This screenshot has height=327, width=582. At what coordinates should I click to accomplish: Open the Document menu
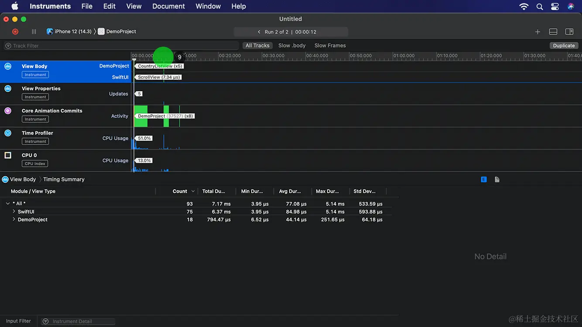click(x=169, y=6)
